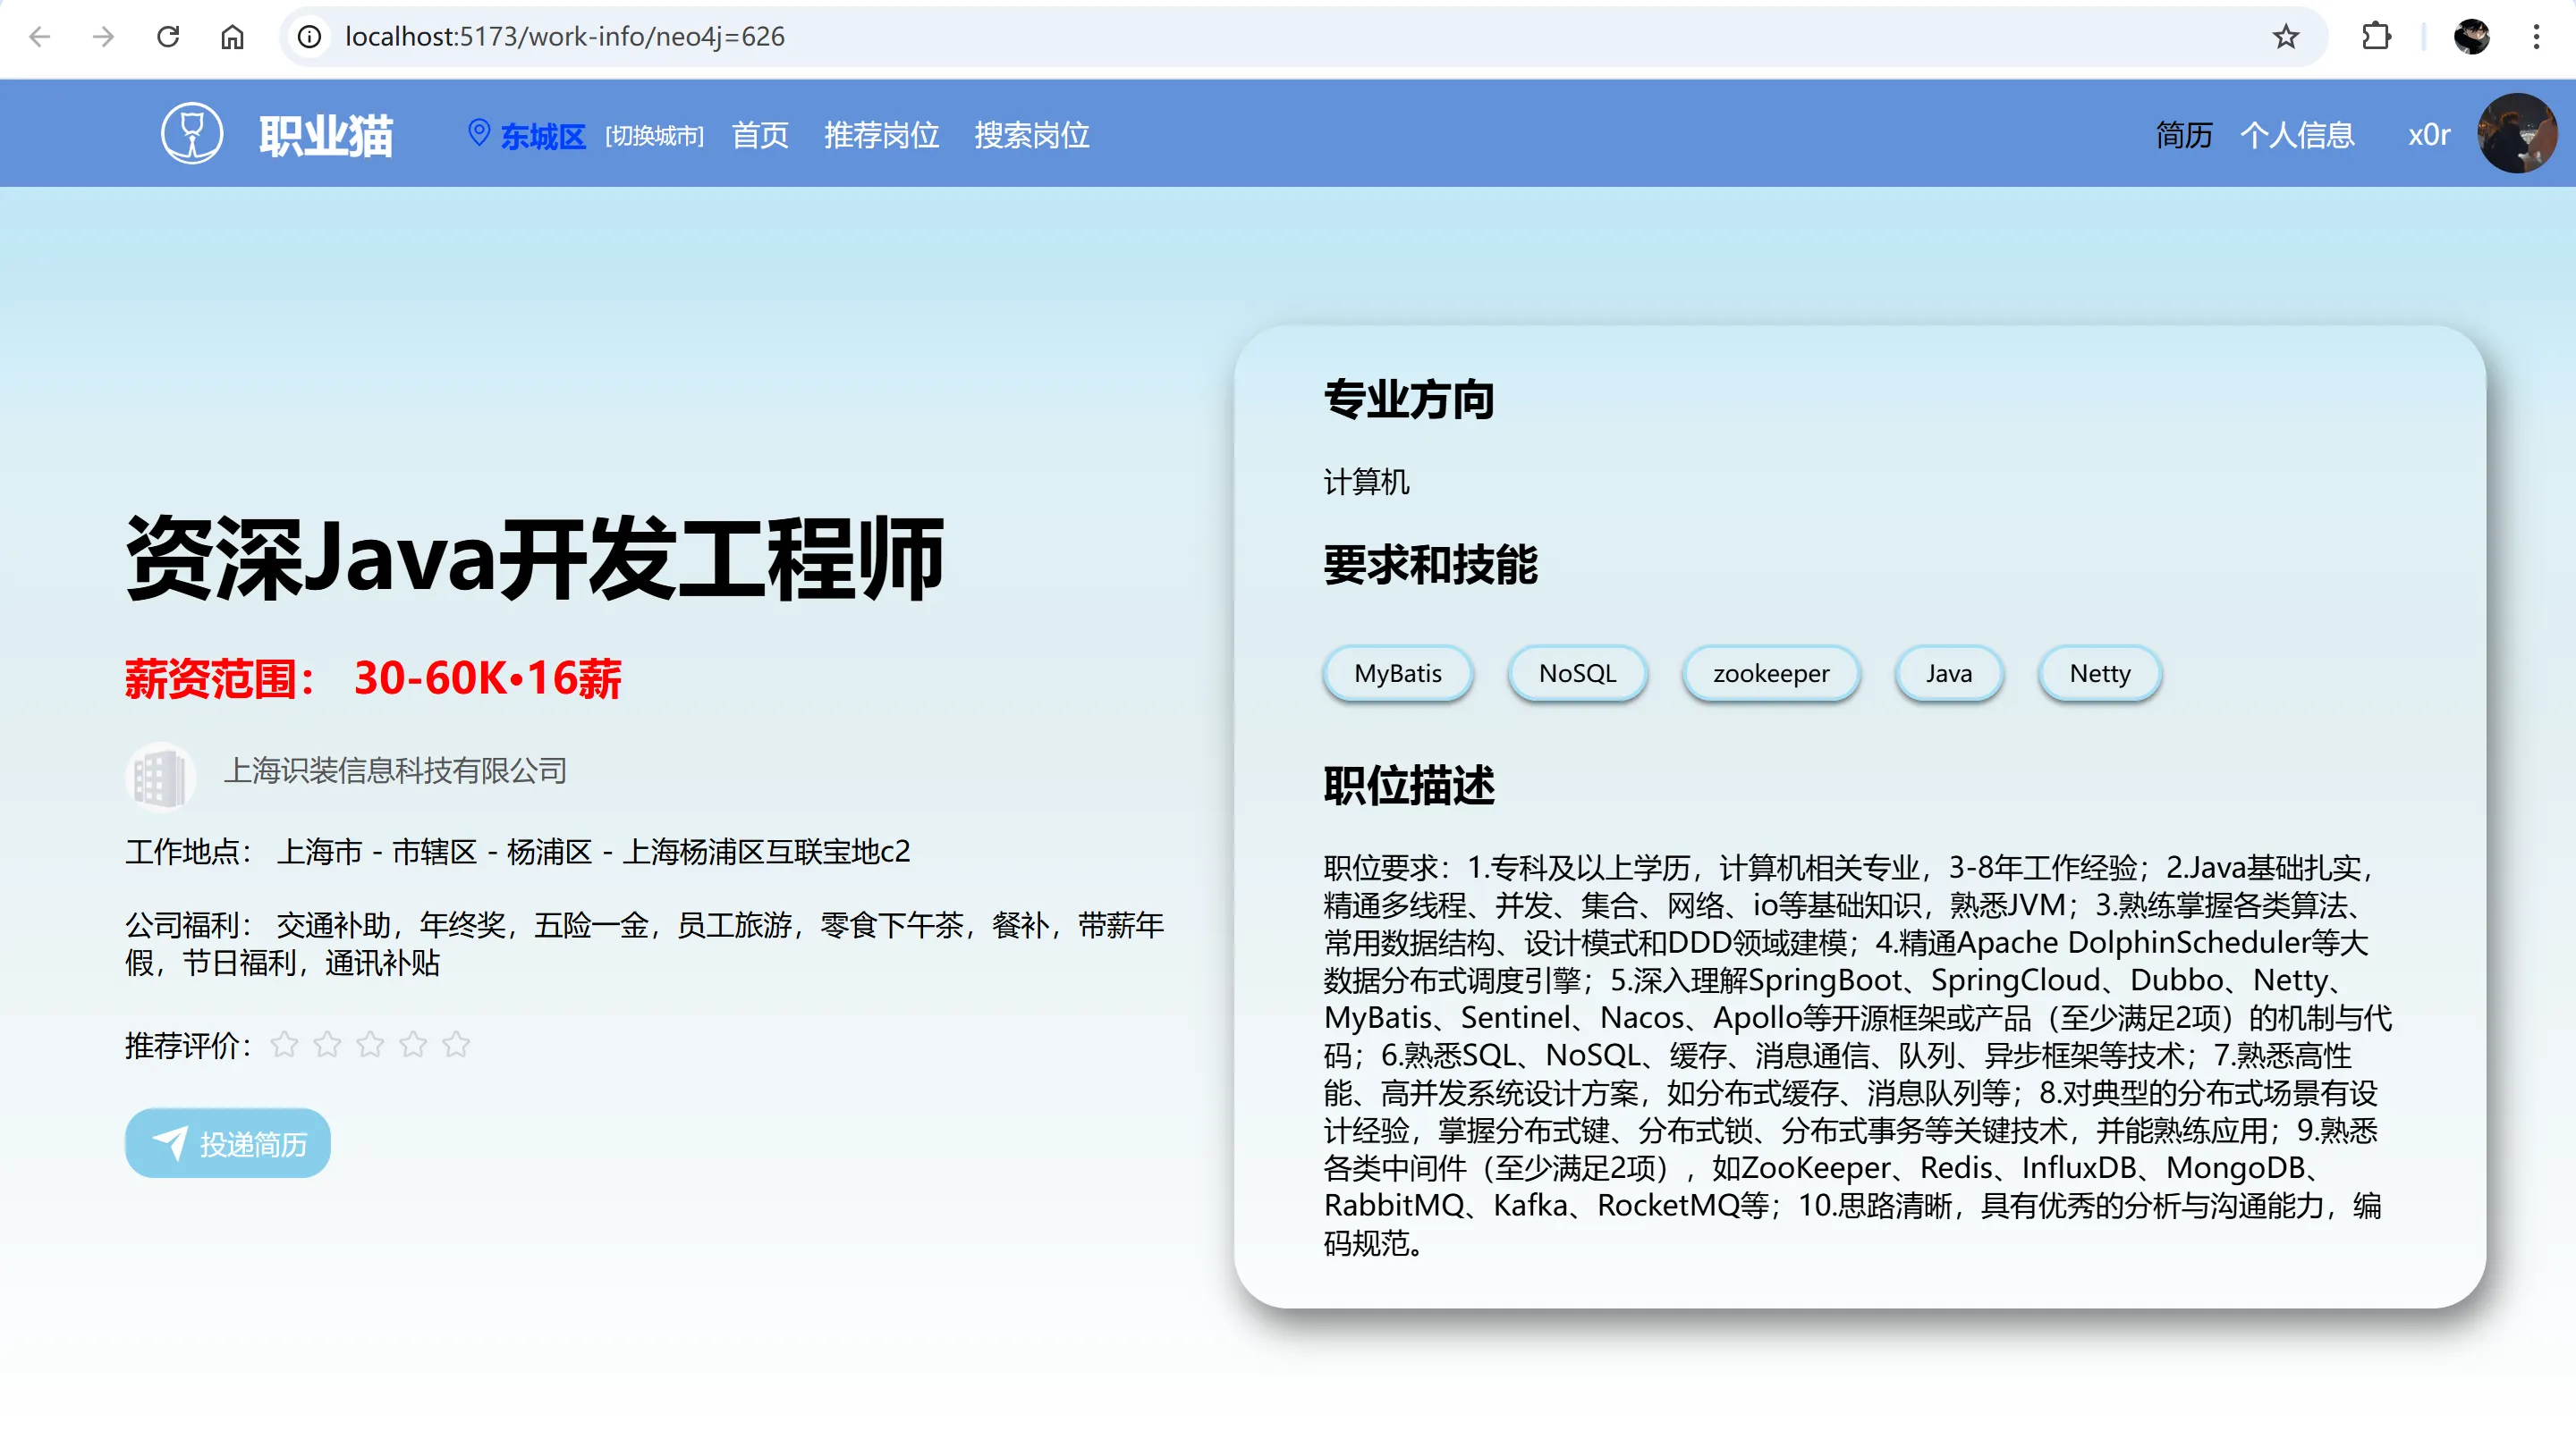Image resolution: width=2576 pixels, height=1447 pixels.
Task: Open the browser extensions puzzle icon
Action: pos(2376,37)
